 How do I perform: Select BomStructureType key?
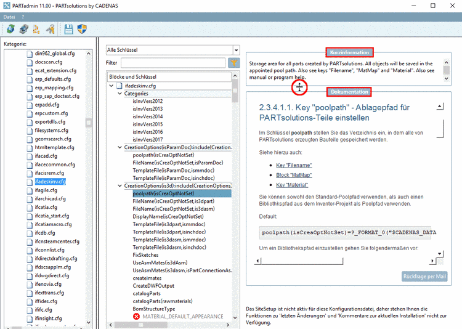click(x=153, y=309)
